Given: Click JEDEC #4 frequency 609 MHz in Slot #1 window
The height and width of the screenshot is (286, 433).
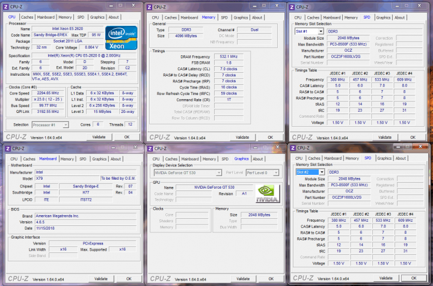Looking at the screenshot, I should coord(405,80).
